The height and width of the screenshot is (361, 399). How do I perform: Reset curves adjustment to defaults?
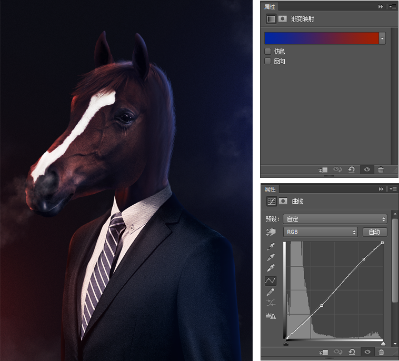pyautogui.click(x=352, y=352)
